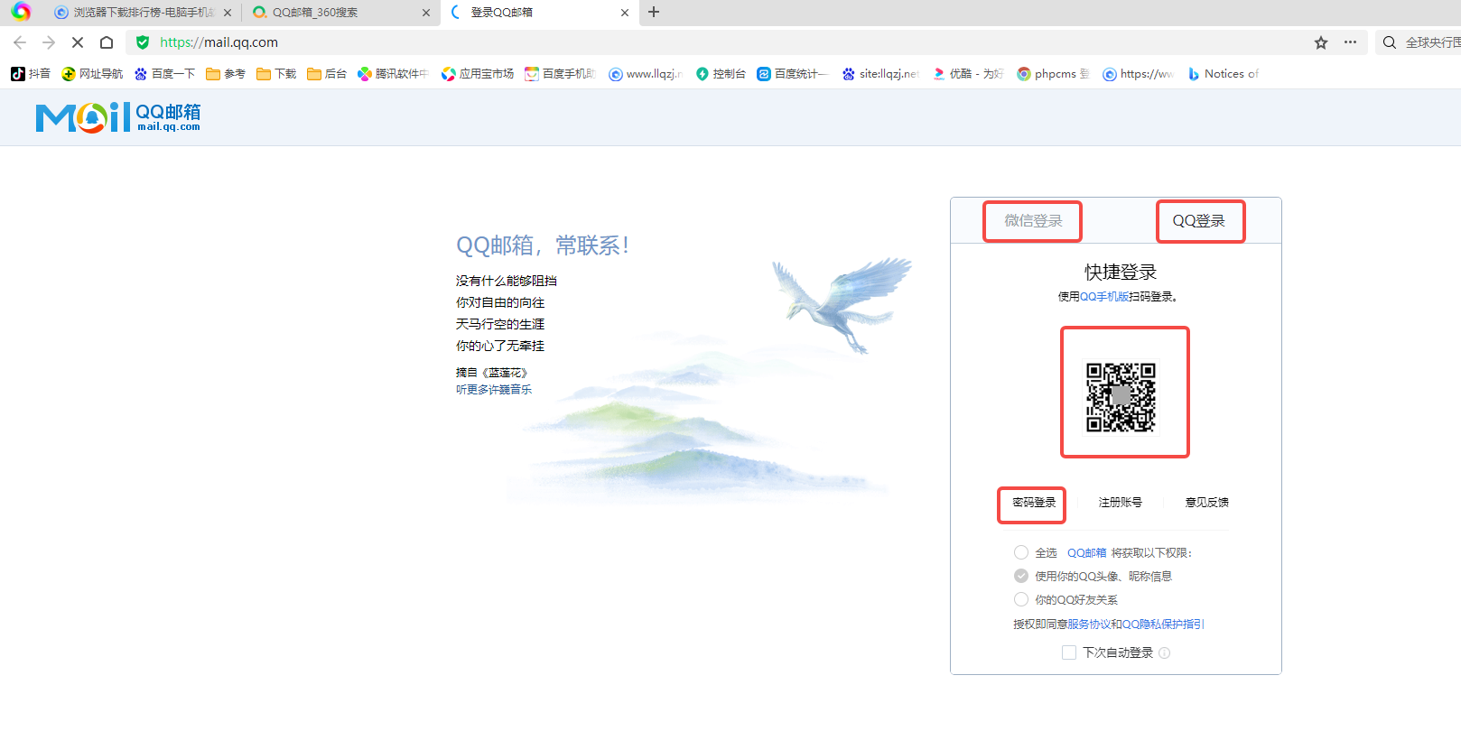Image resolution: width=1461 pixels, height=731 pixels.
Task: Open the 听更多许巍音乐 link
Action: (494, 390)
